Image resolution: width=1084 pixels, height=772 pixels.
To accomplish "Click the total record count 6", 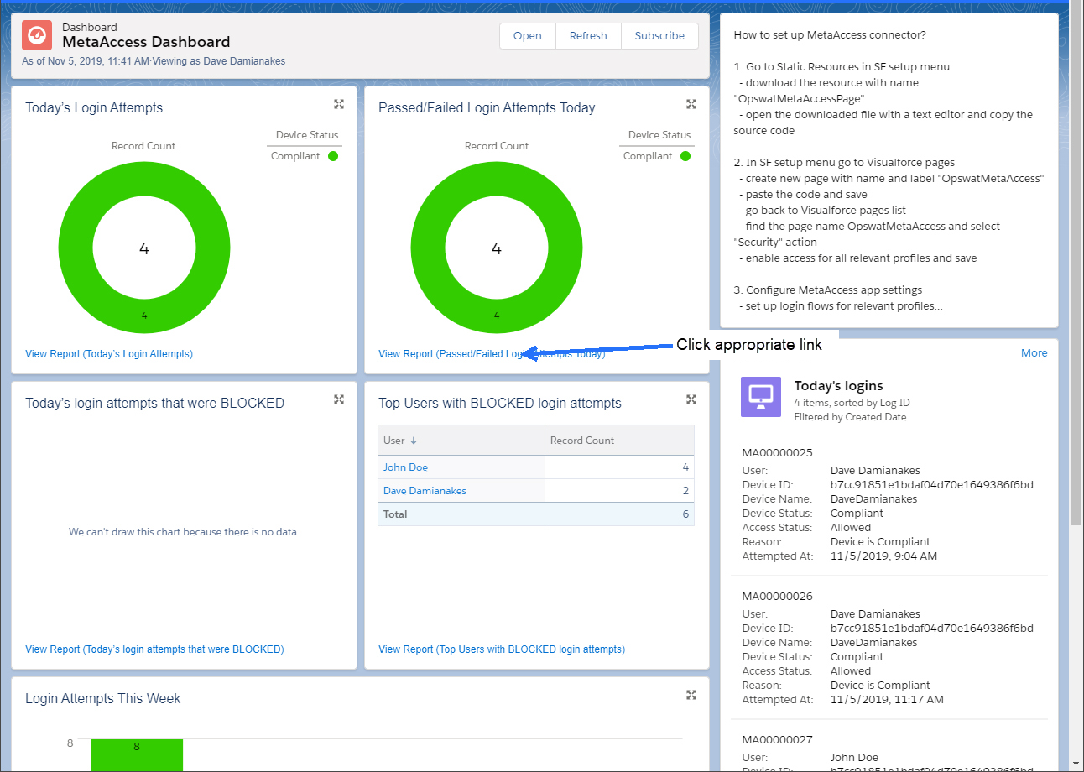I will [685, 514].
